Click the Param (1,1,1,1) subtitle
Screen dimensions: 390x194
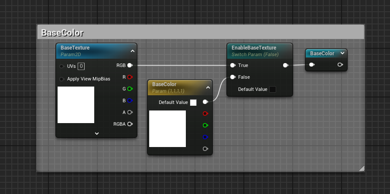pos(168,91)
